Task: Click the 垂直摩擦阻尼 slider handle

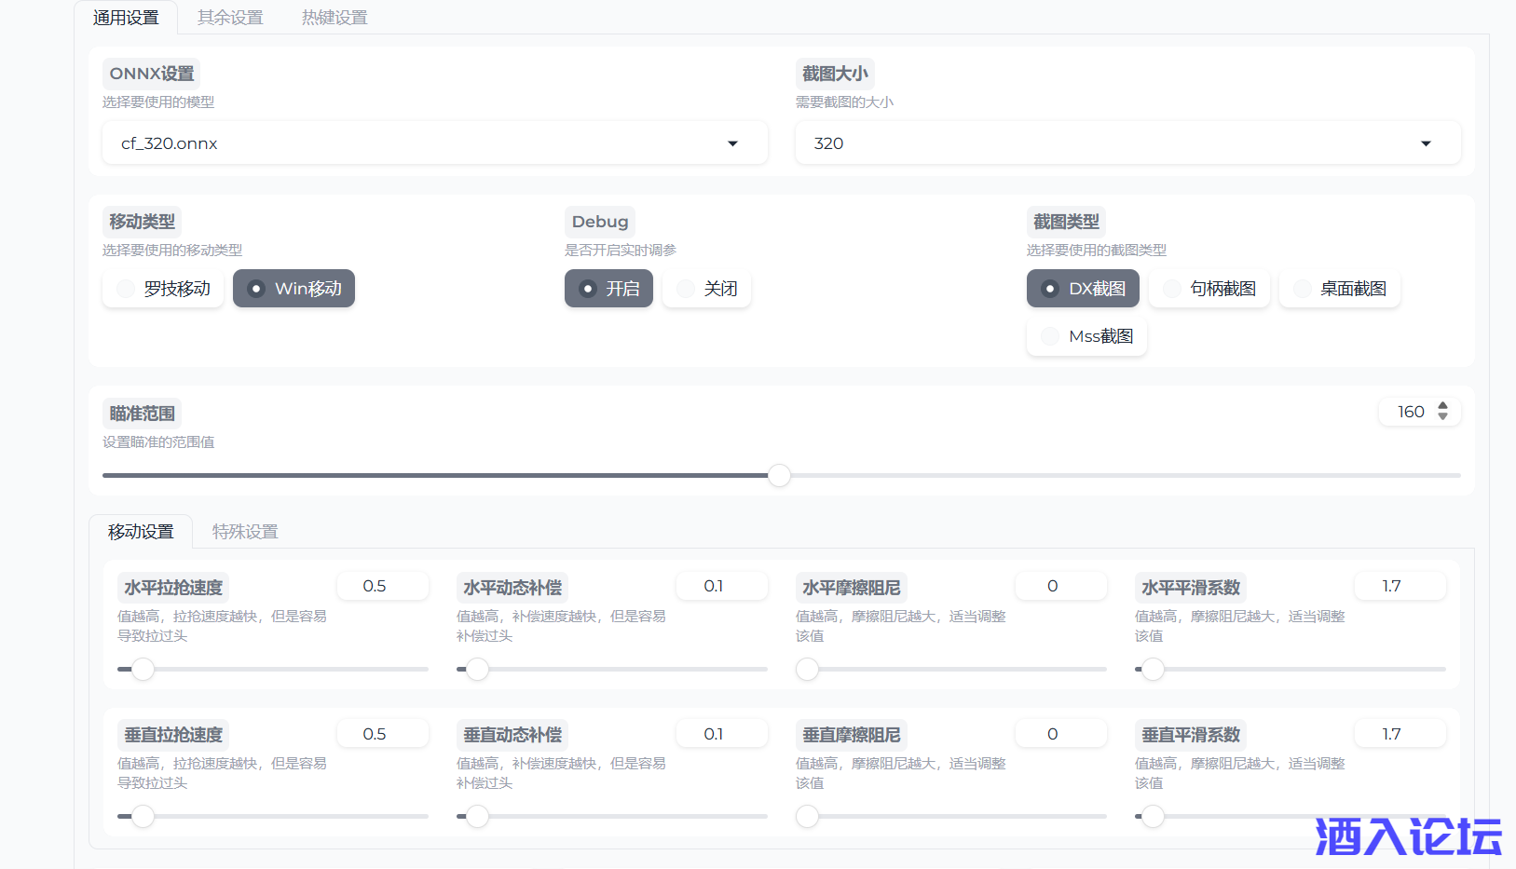Action: [807, 816]
